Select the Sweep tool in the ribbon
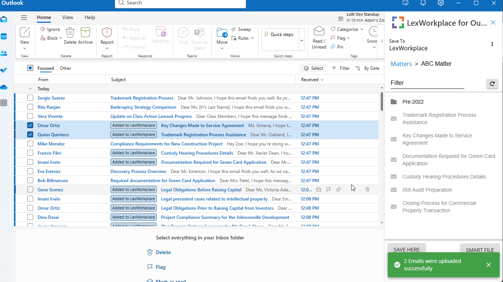Screen dimensions: 503x282 [242, 29]
